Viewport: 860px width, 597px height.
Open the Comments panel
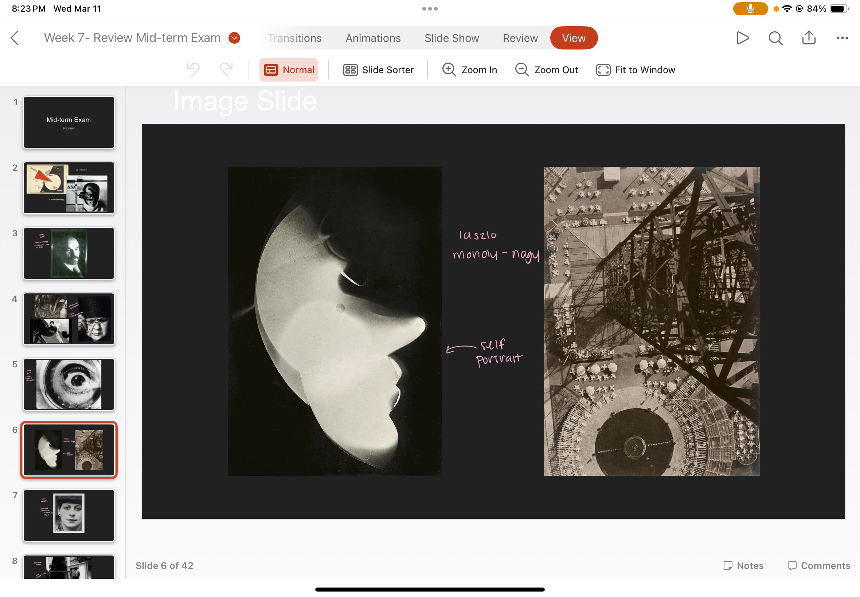(818, 565)
